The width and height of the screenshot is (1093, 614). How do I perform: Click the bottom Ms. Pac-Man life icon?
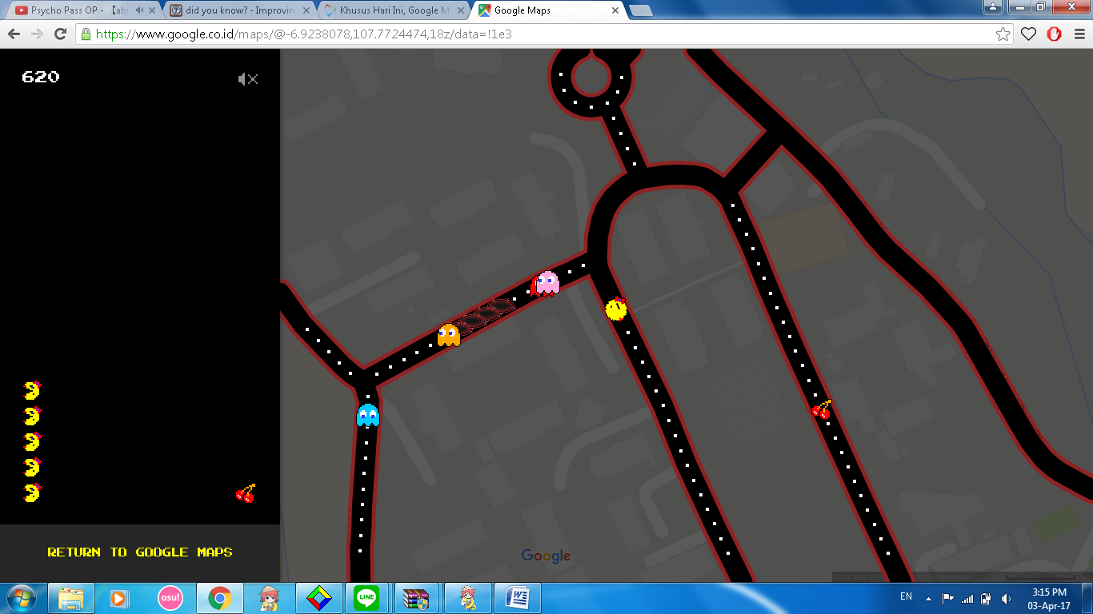click(x=32, y=492)
